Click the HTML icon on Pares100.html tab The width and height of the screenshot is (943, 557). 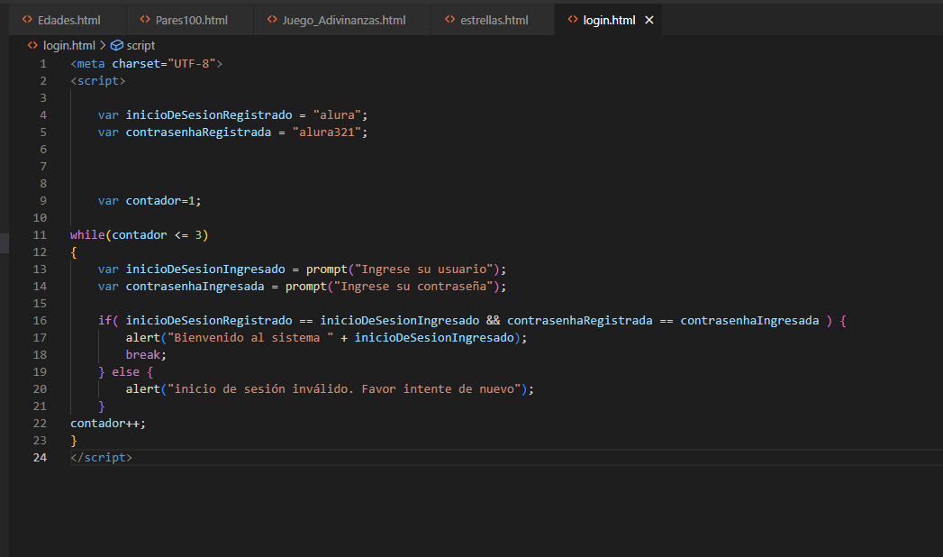click(145, 20)
